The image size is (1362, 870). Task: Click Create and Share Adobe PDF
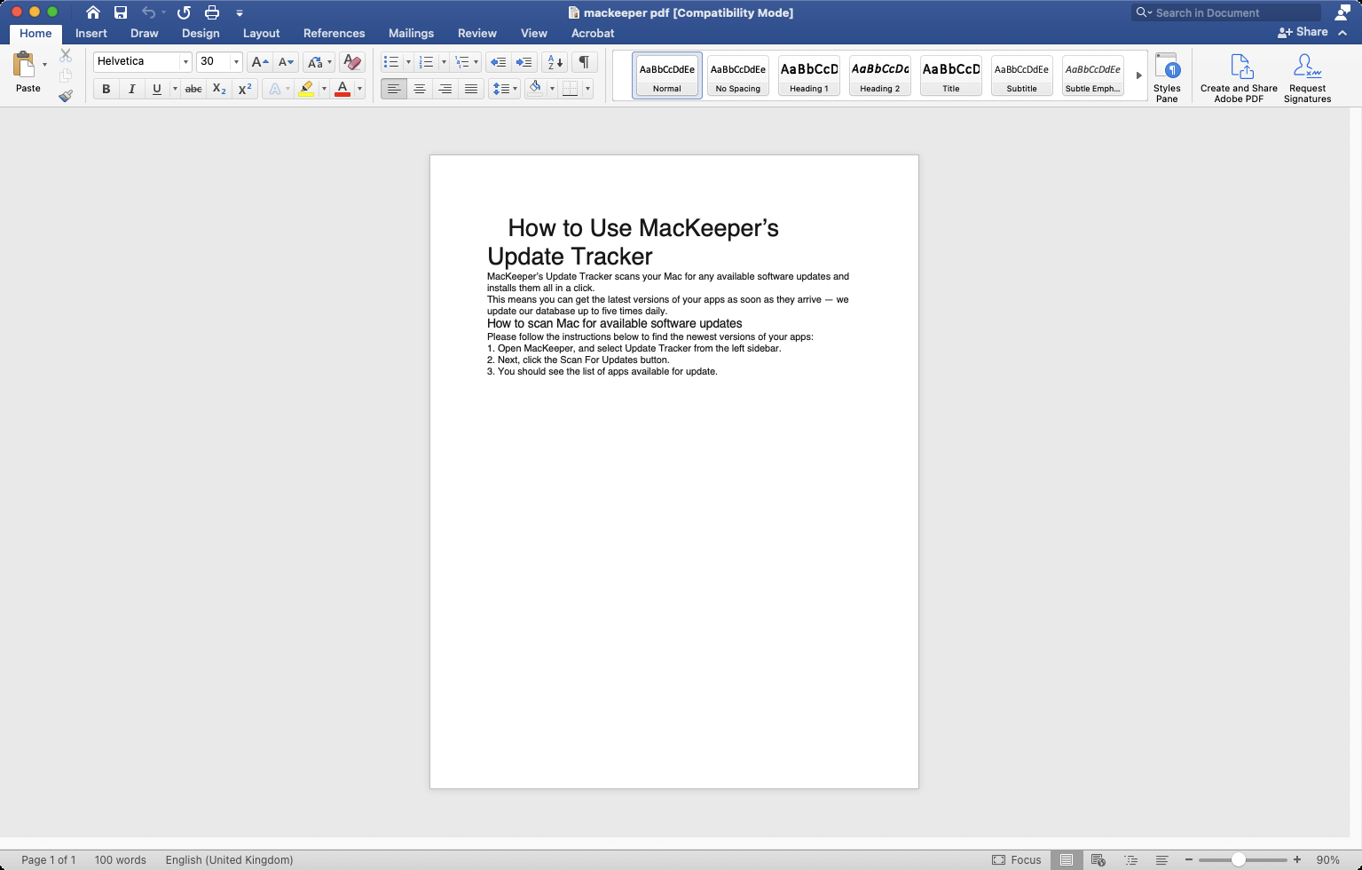tap(1240, 77)
